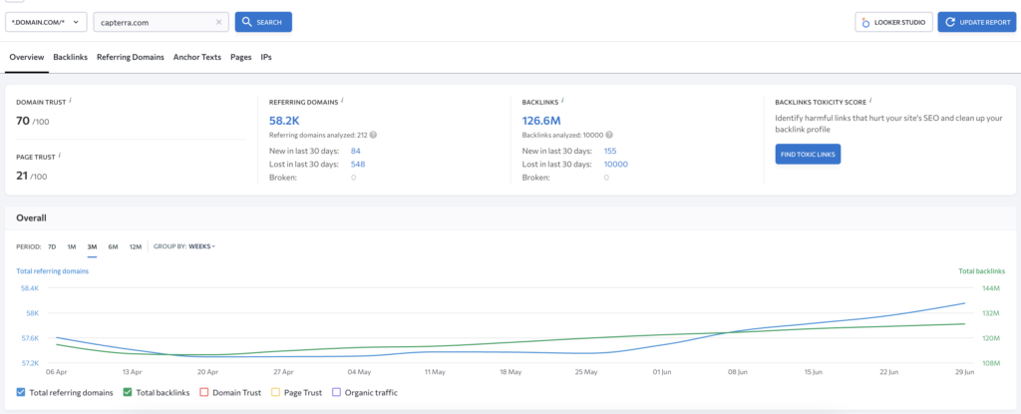
Task: Toggle Total backlinks checkbox
Action: pos(128,392)
